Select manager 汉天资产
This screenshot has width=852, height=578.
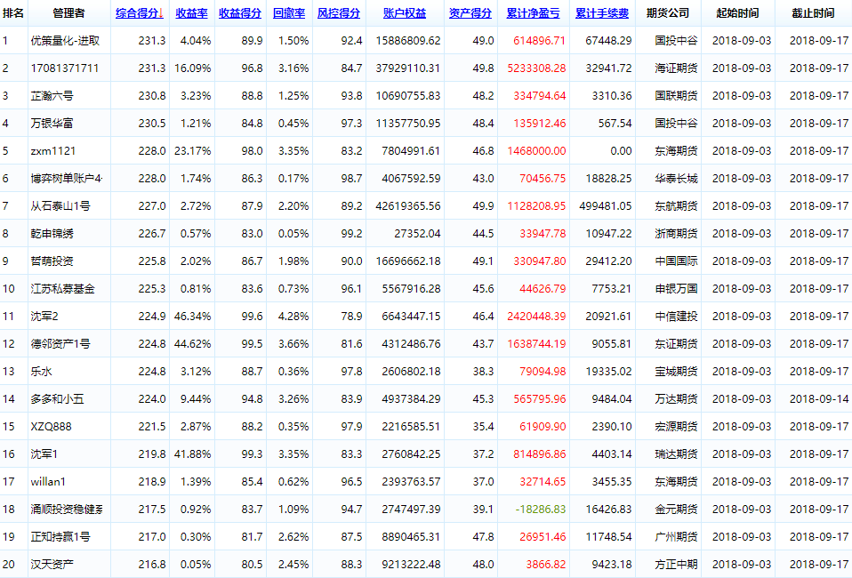(x=52, y=565)
